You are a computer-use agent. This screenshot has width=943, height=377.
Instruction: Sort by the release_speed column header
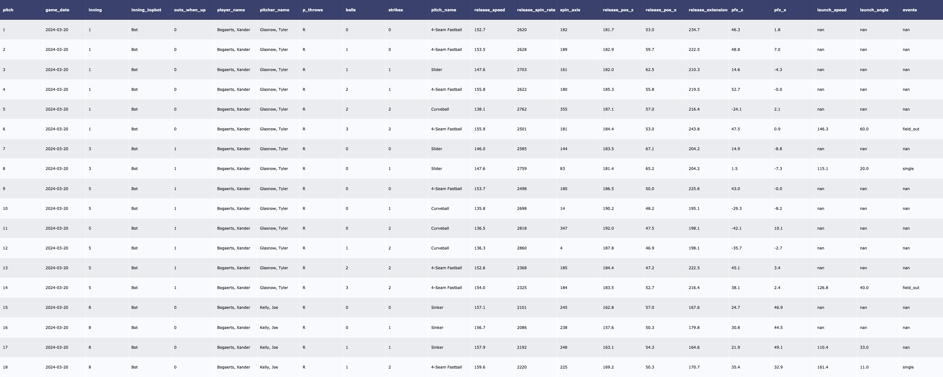489,10
